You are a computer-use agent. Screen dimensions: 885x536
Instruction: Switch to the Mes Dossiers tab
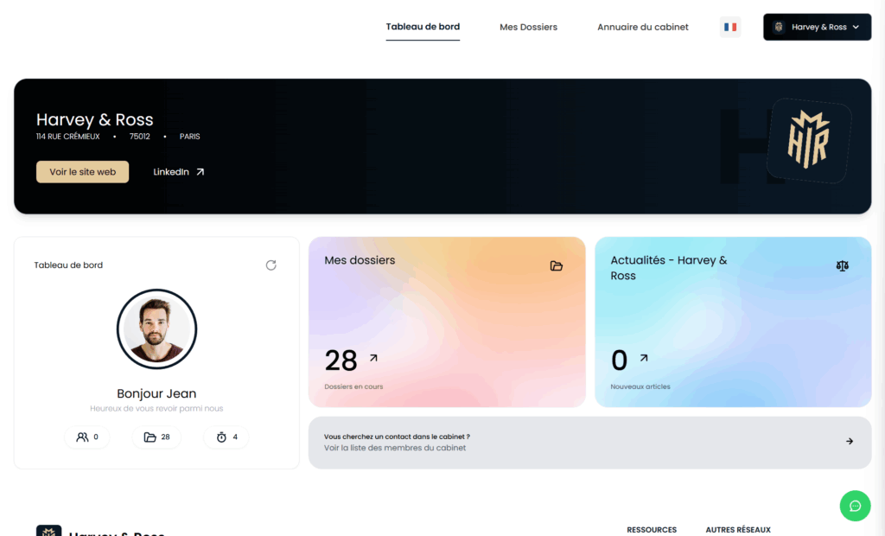pos(528,27)
